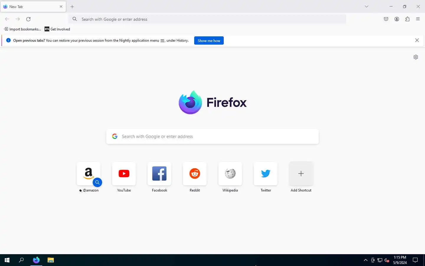Open new tab personalize gear icon
The image size is (425, 266).
pos(416,57)
